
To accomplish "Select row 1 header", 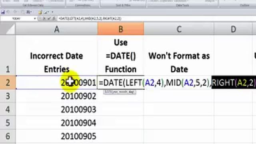I will [8, 55].
